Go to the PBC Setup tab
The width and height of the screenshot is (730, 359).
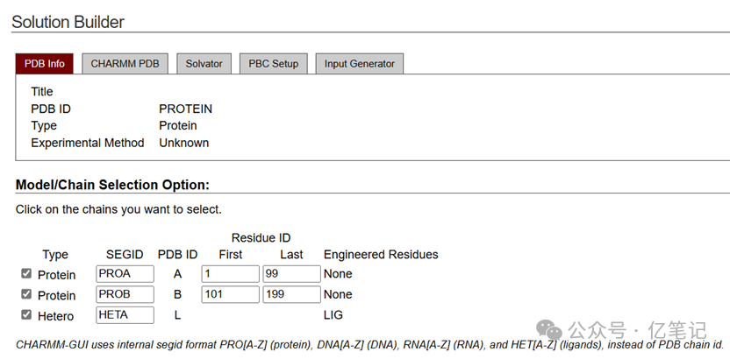tap(273, 64)
